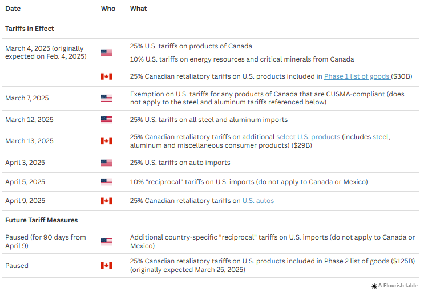Select the Future Tariff Measures section heading
424x292 pixels.
(x=41, y=220)
